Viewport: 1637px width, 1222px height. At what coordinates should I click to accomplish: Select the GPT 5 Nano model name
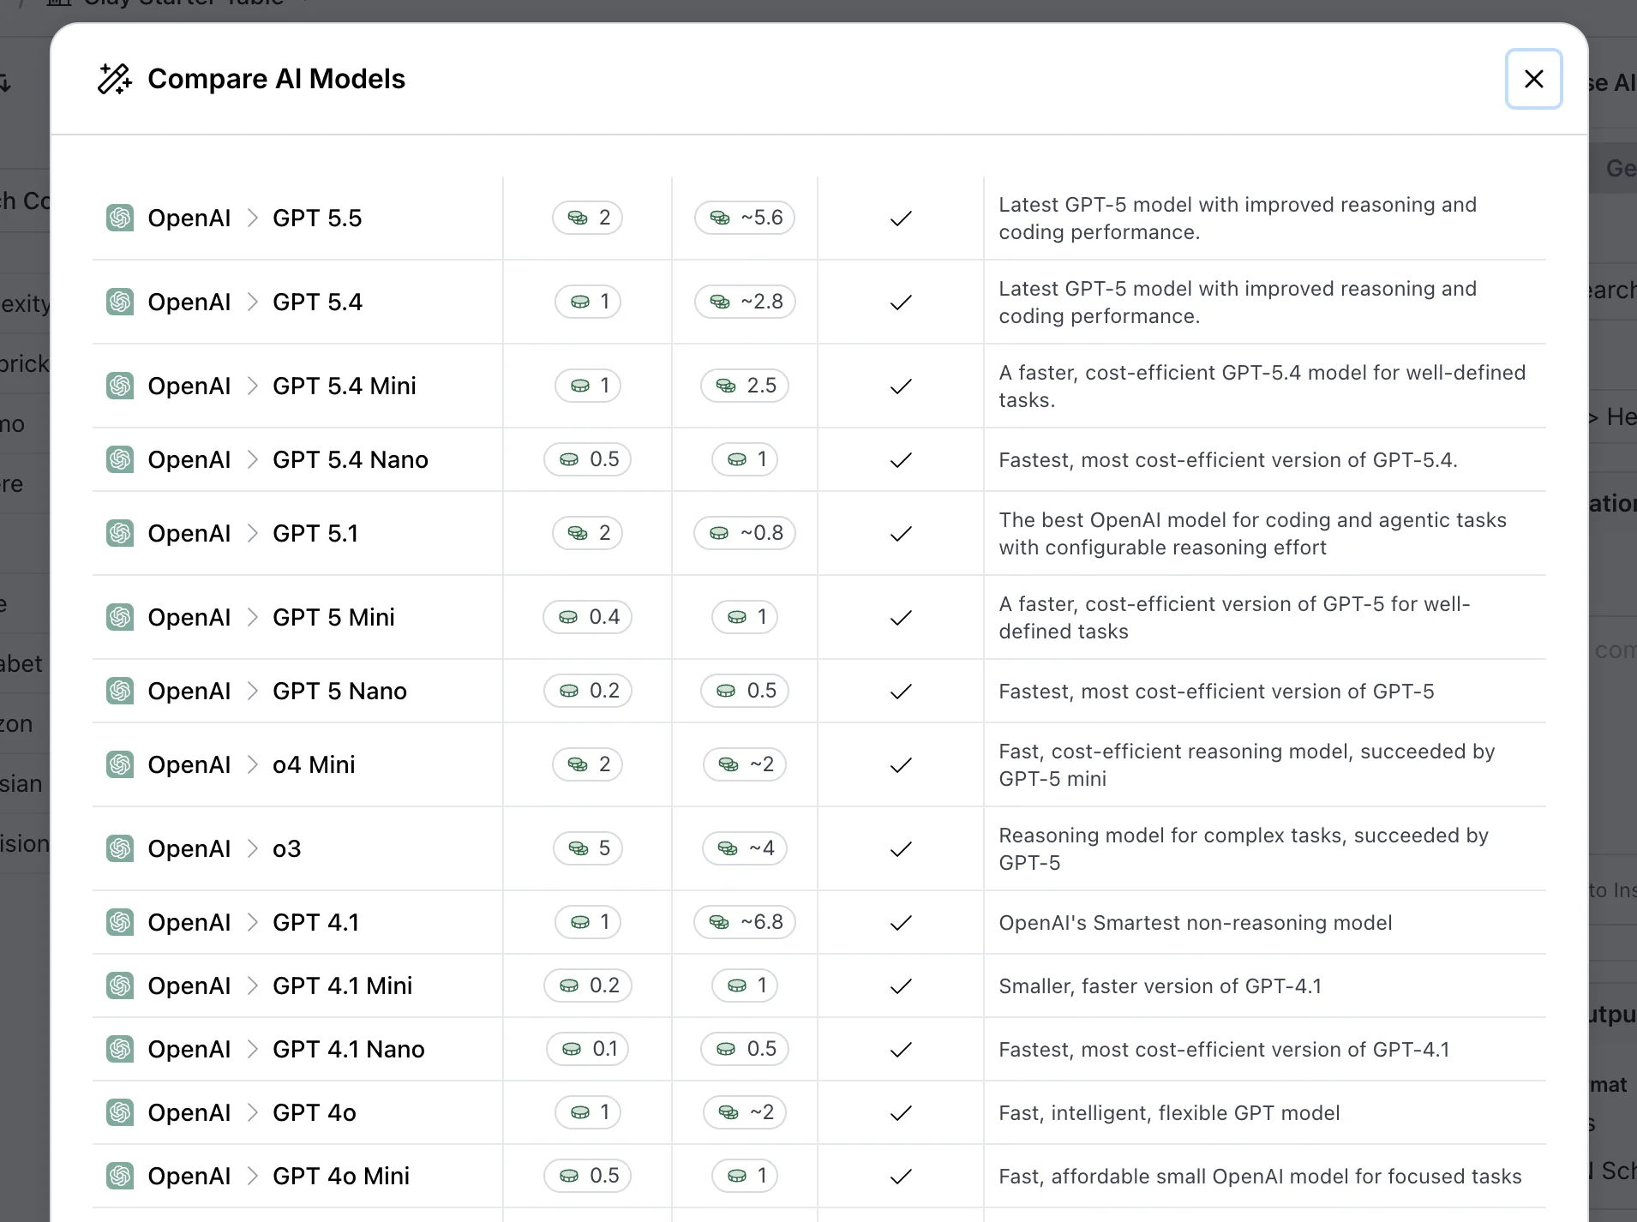339,691
